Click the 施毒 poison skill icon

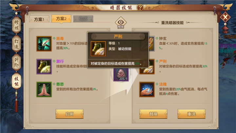click(x=44, y=44)
